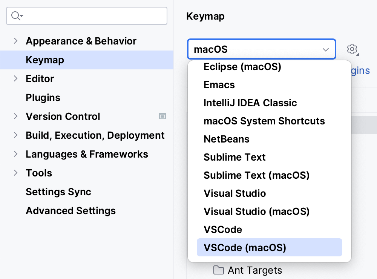Select IntelliJ IDEA Classic keymap
The image size is (377, 279).
pos(269,103)
